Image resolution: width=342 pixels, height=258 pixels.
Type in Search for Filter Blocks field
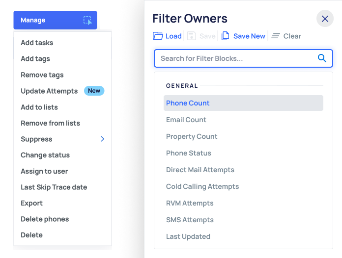point(236,58)
